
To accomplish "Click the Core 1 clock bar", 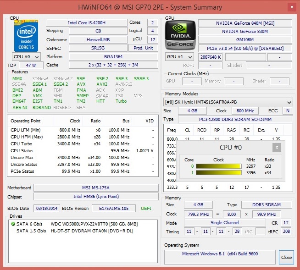I will coord(219,173).
